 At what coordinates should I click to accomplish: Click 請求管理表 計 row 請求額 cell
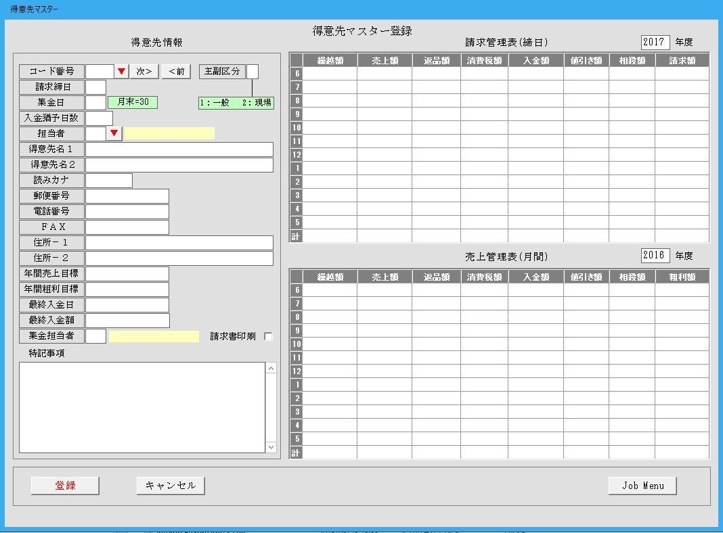click(682, 236)
